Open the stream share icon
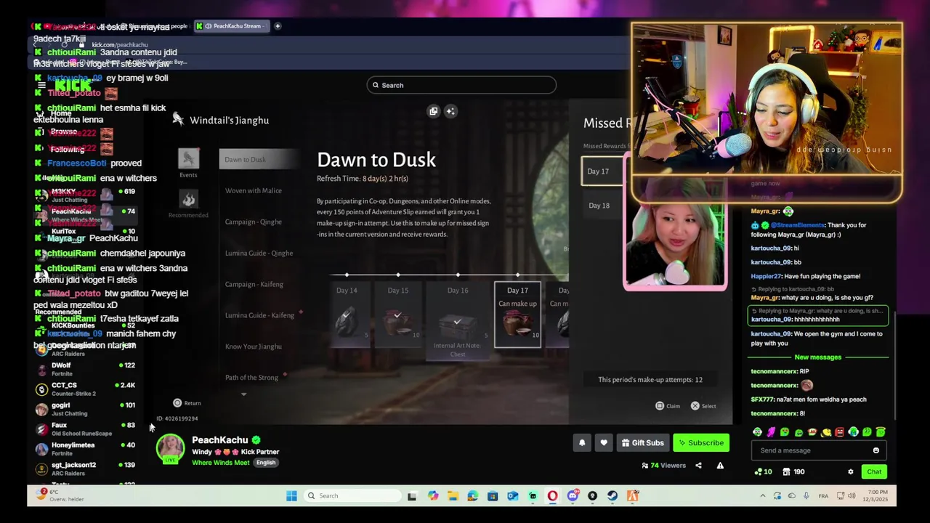This screenshot has width=930, height=523. point(698,466)
